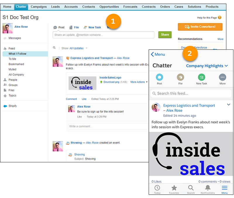Open Express Logistics and Transport desktop link
Image resolution: width=234 pixels, height=198 pixels.
coord(92,58)
